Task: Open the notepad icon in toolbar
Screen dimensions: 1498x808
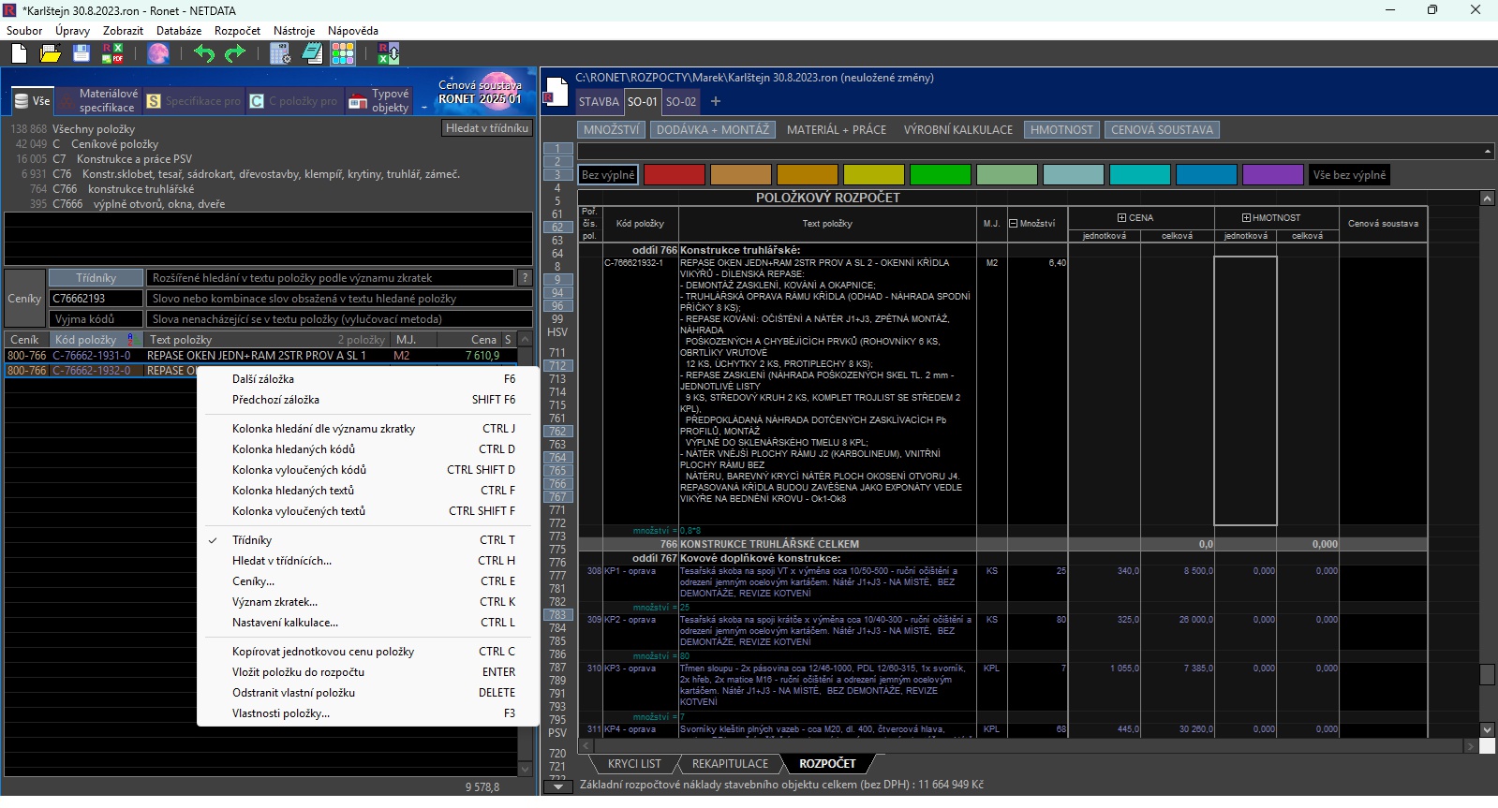Action: pyautogui.click(x=312, y=53)
